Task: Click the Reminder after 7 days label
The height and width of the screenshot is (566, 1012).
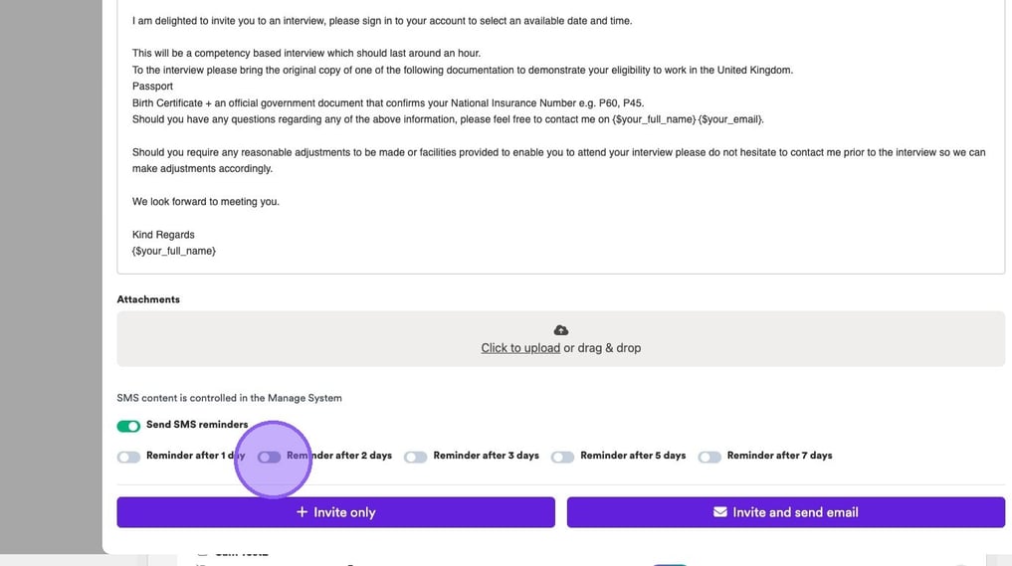Action: (x=779, y=456)
